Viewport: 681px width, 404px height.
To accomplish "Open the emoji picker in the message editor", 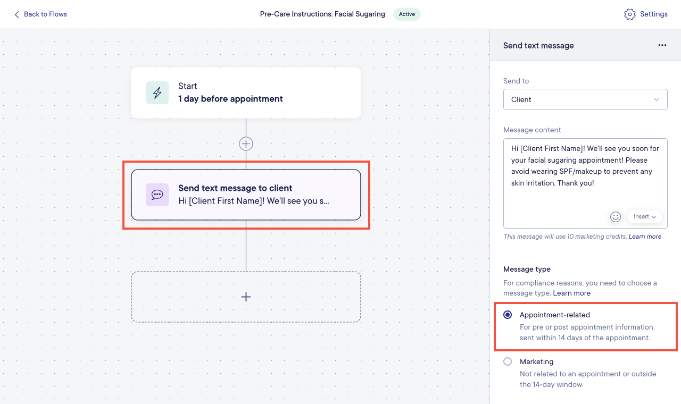I will pyautogui.click(x=616, y=216).
